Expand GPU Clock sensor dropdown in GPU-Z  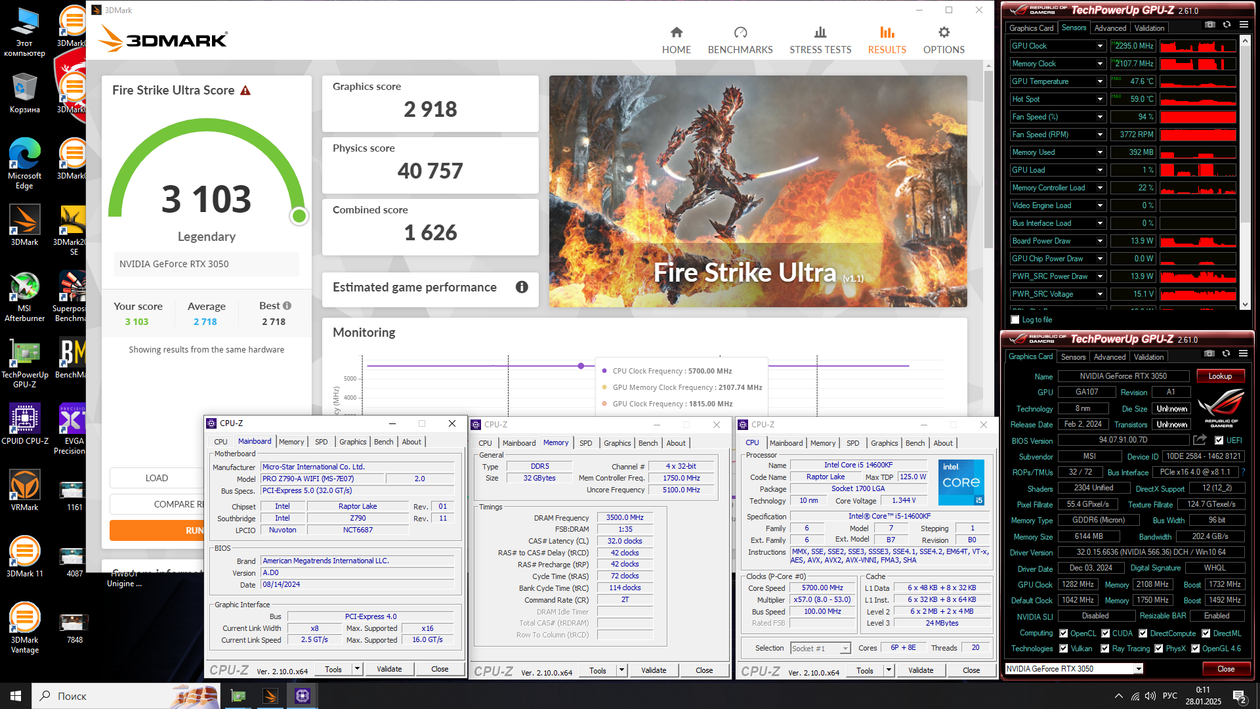(x=1100, y=46)
